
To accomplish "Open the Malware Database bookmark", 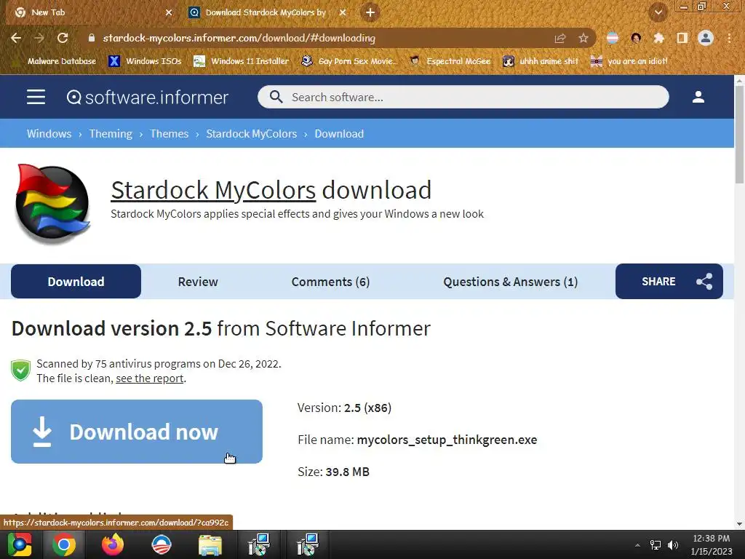I will click(54, 61).
